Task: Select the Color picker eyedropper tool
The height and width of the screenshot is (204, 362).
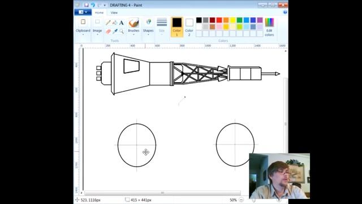Action: pos(115,31)
